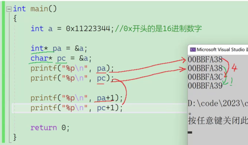Click the first 00BBFA38 console output line
This screenshot has width=248, height=145.
coord(205,60)
